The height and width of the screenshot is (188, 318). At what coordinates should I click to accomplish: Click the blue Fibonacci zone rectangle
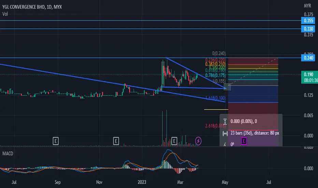(253, 94)
